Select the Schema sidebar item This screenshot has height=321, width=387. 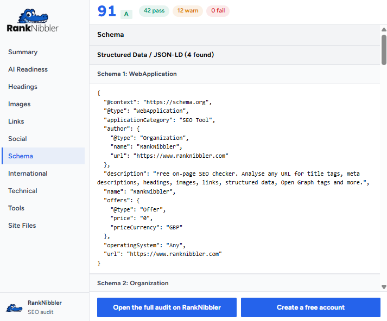[x=43, y=156]
